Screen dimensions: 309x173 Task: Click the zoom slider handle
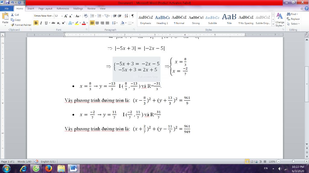tap(293, 161)
